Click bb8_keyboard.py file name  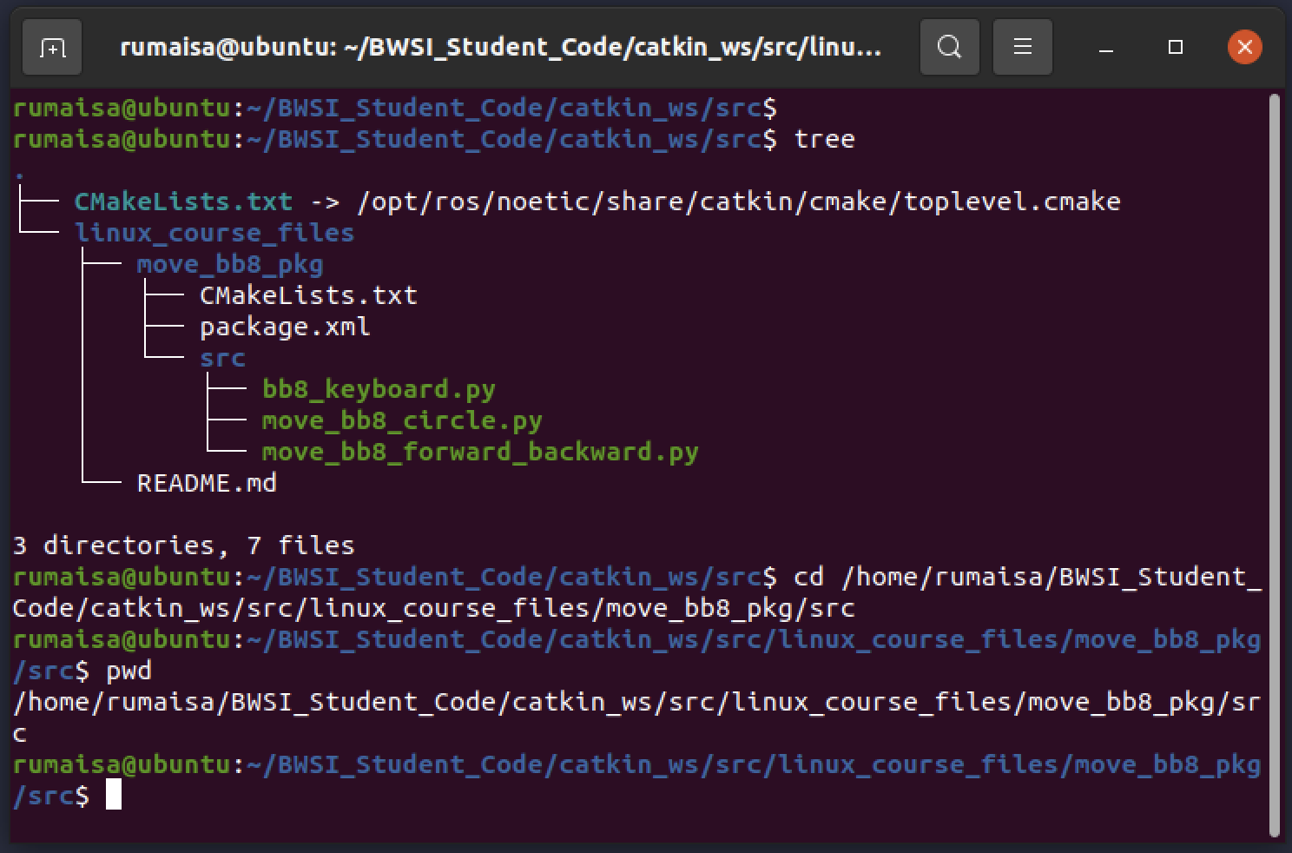tap(379, 389)
